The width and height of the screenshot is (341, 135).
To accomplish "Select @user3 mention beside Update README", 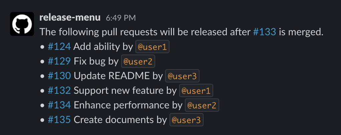I will [182, 76].
